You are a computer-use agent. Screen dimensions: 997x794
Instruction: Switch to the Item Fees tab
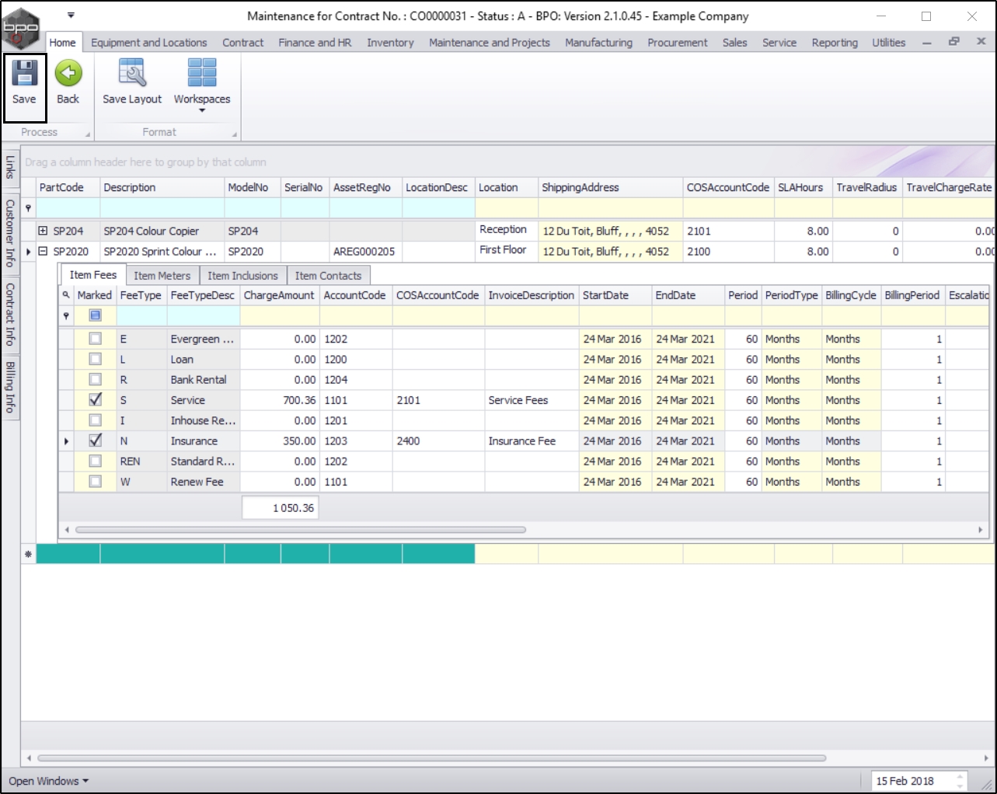click(x=92, y=275)
